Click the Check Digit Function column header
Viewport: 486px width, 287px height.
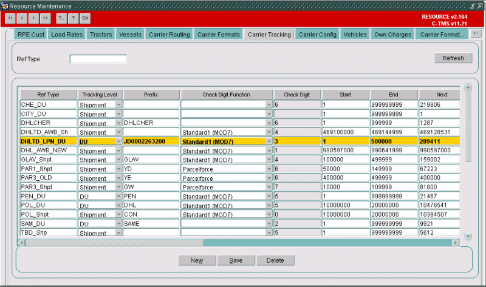pos(226,95)
